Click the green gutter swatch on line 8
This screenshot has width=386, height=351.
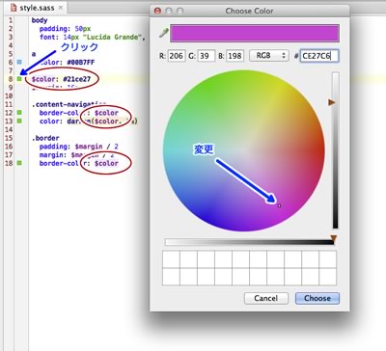pos(19,79)
